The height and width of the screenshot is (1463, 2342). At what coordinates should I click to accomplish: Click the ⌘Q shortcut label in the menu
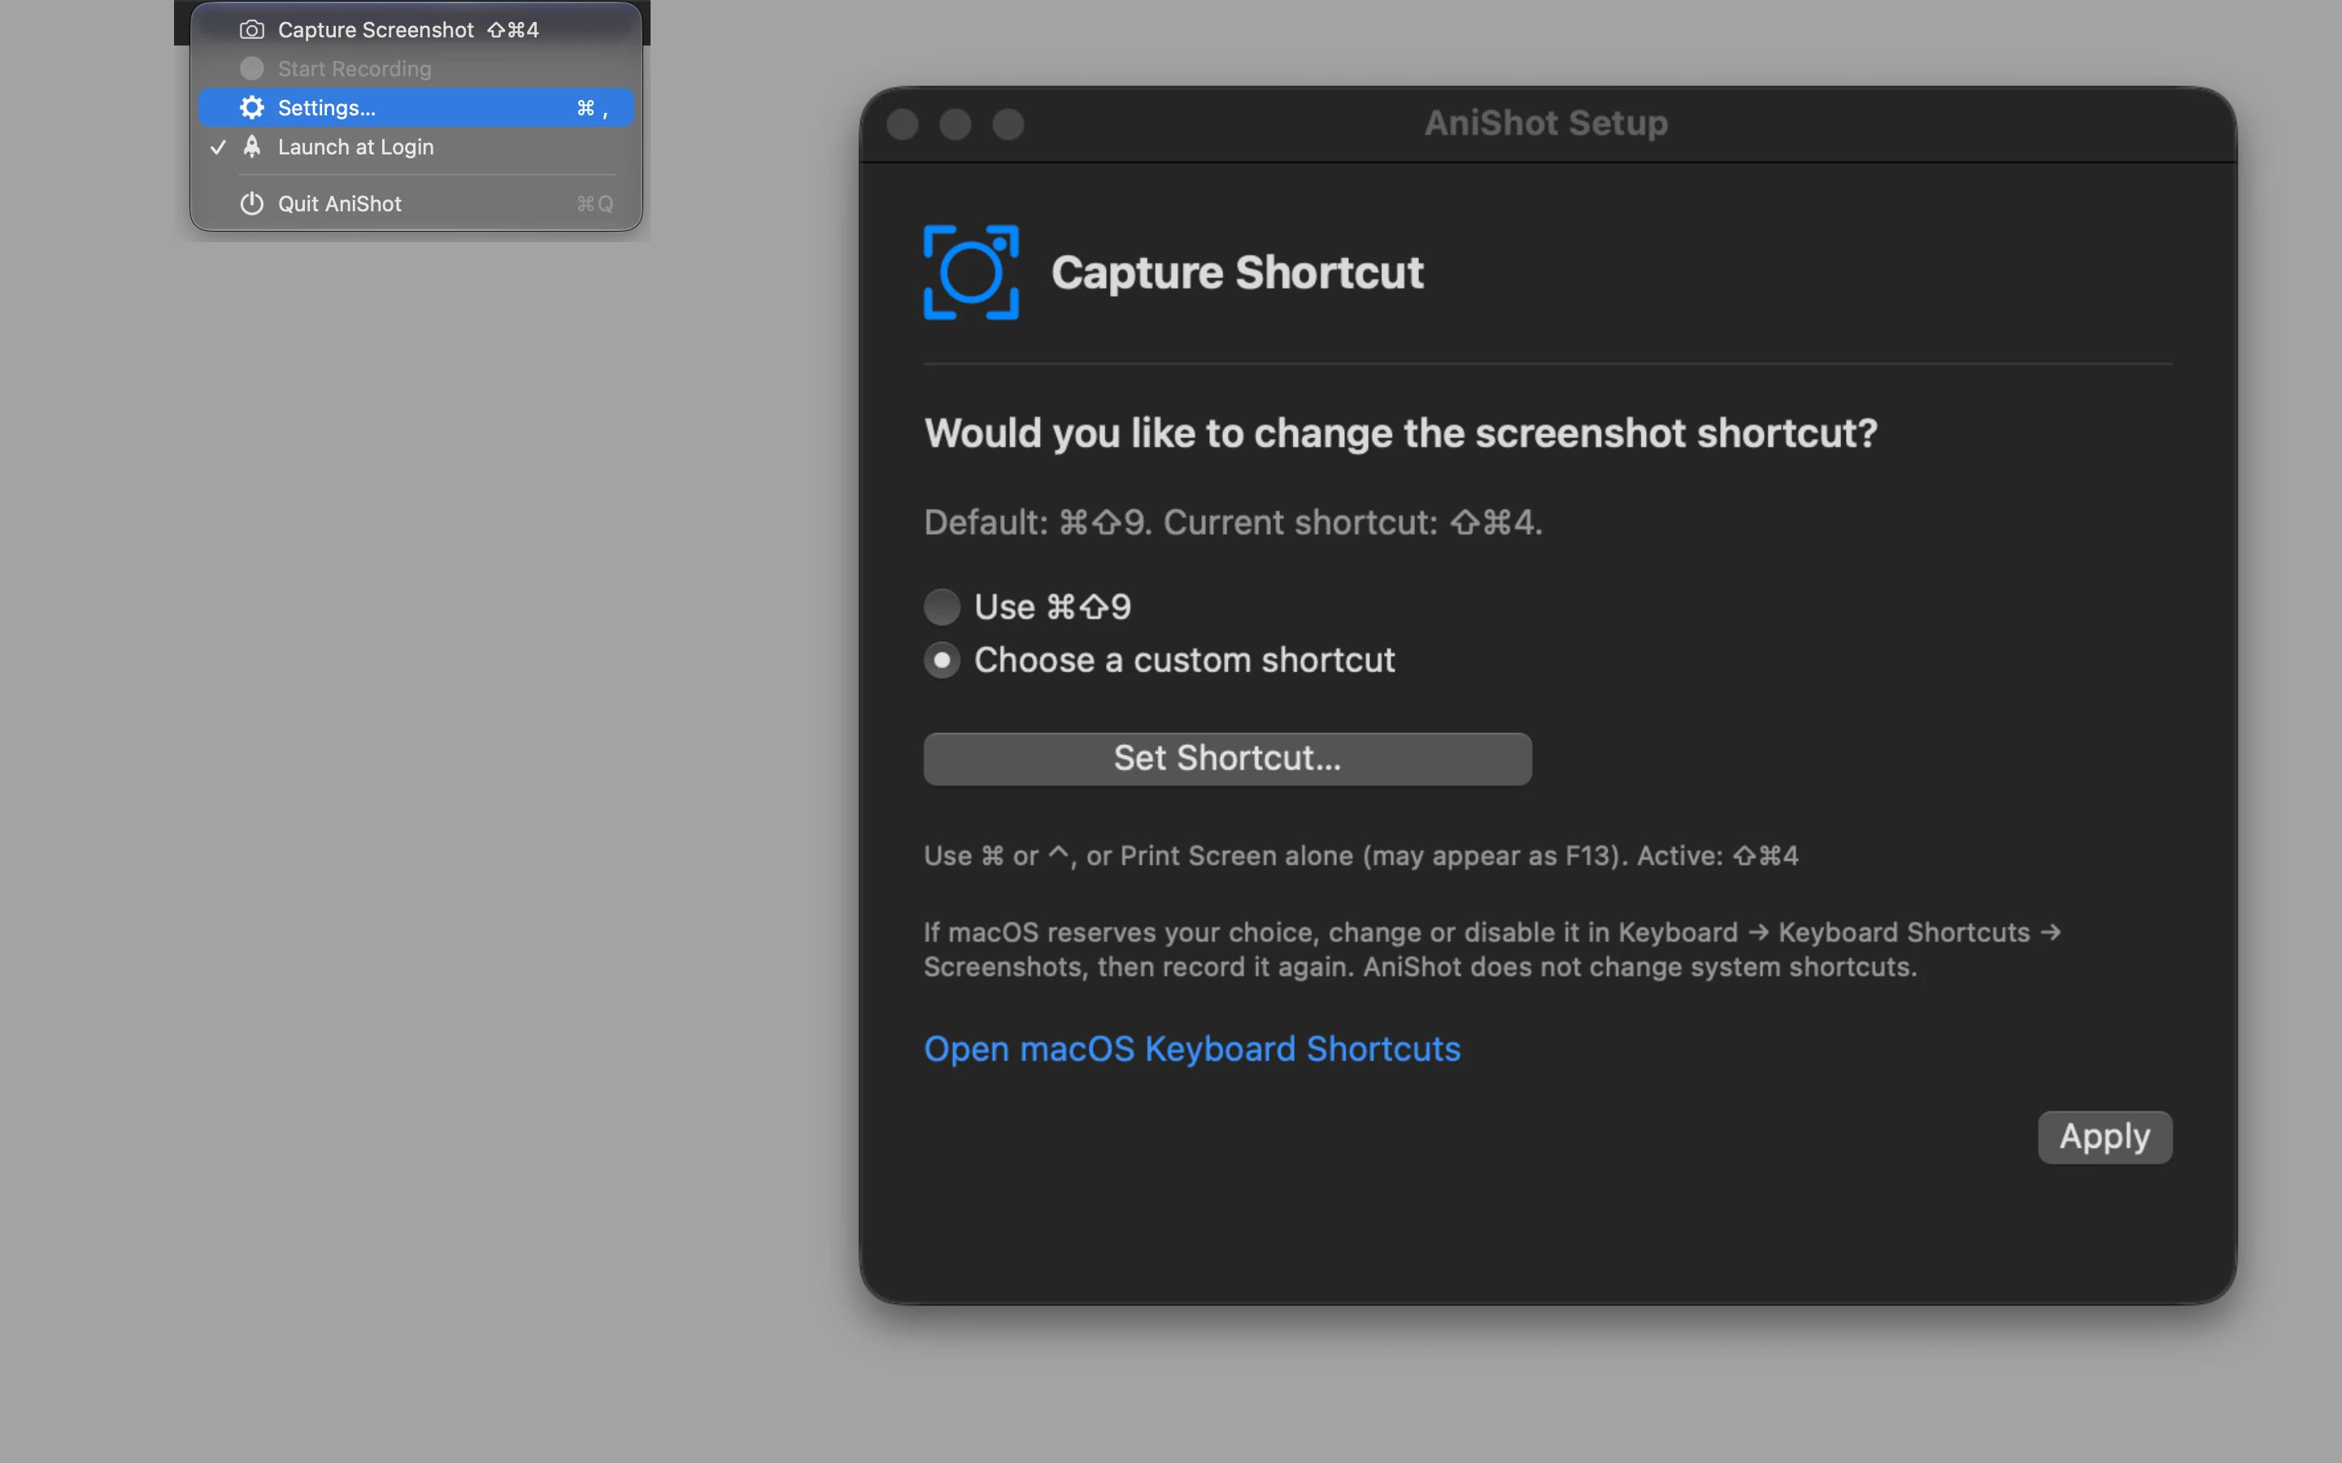coord(595,203)
